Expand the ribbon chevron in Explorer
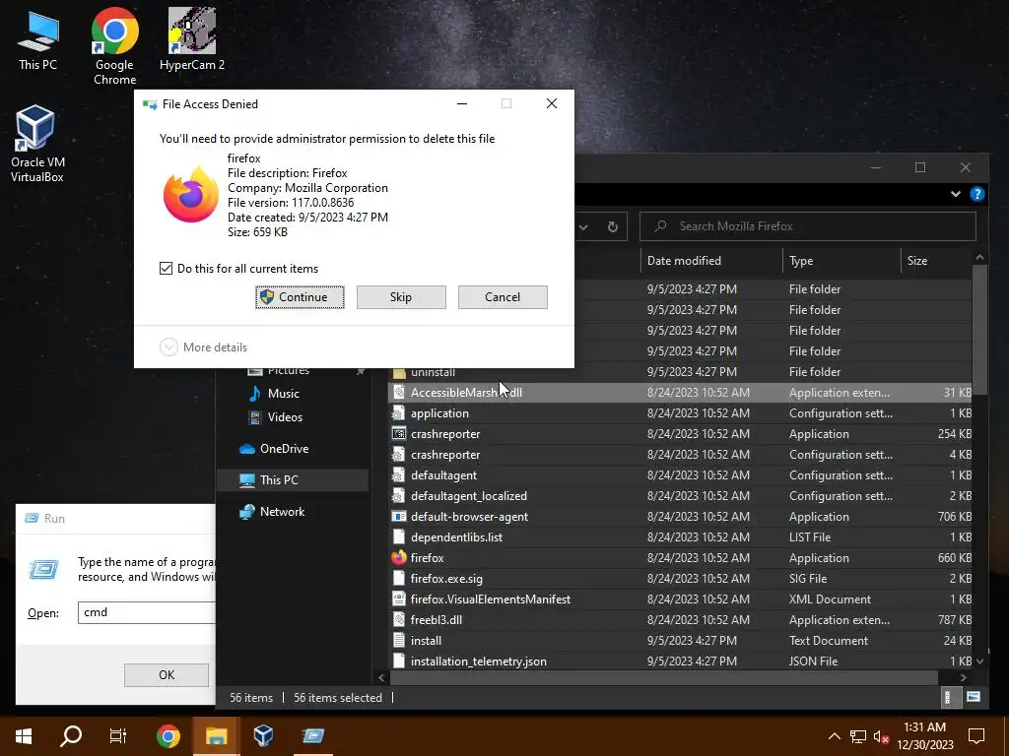The image size is (1009, 756). coord(956,194)
